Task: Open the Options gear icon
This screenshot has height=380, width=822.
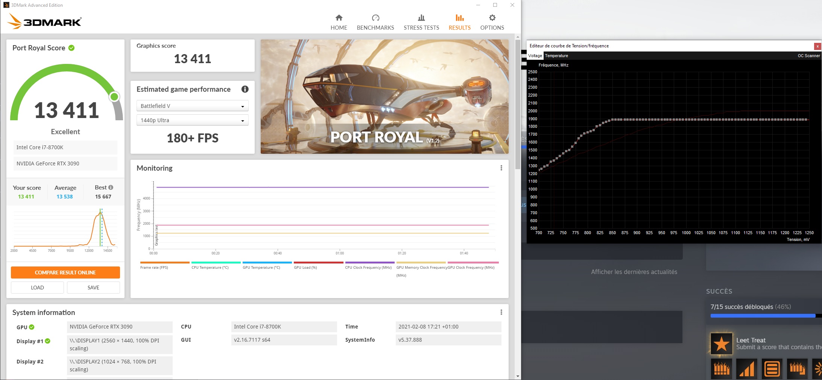Action: 492,18
